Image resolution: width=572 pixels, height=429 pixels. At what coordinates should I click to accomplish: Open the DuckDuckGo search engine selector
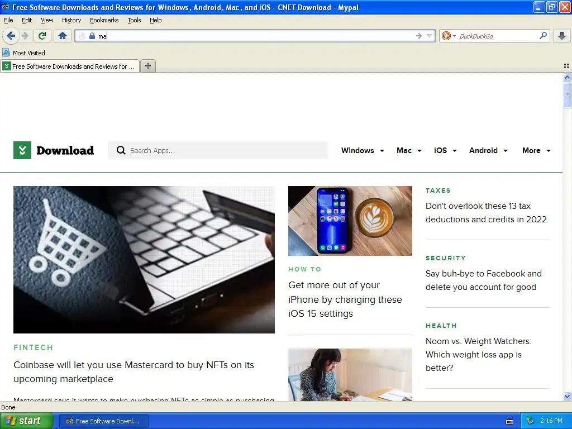[x=449, y=36]
